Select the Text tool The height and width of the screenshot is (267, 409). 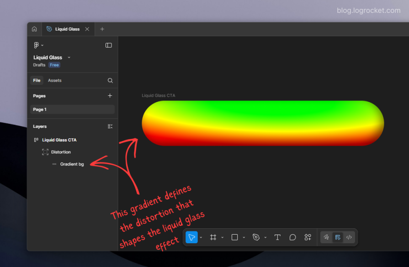coord(277,237)
